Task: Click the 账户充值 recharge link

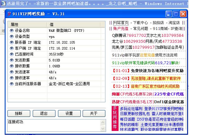Action: [121, 28]
